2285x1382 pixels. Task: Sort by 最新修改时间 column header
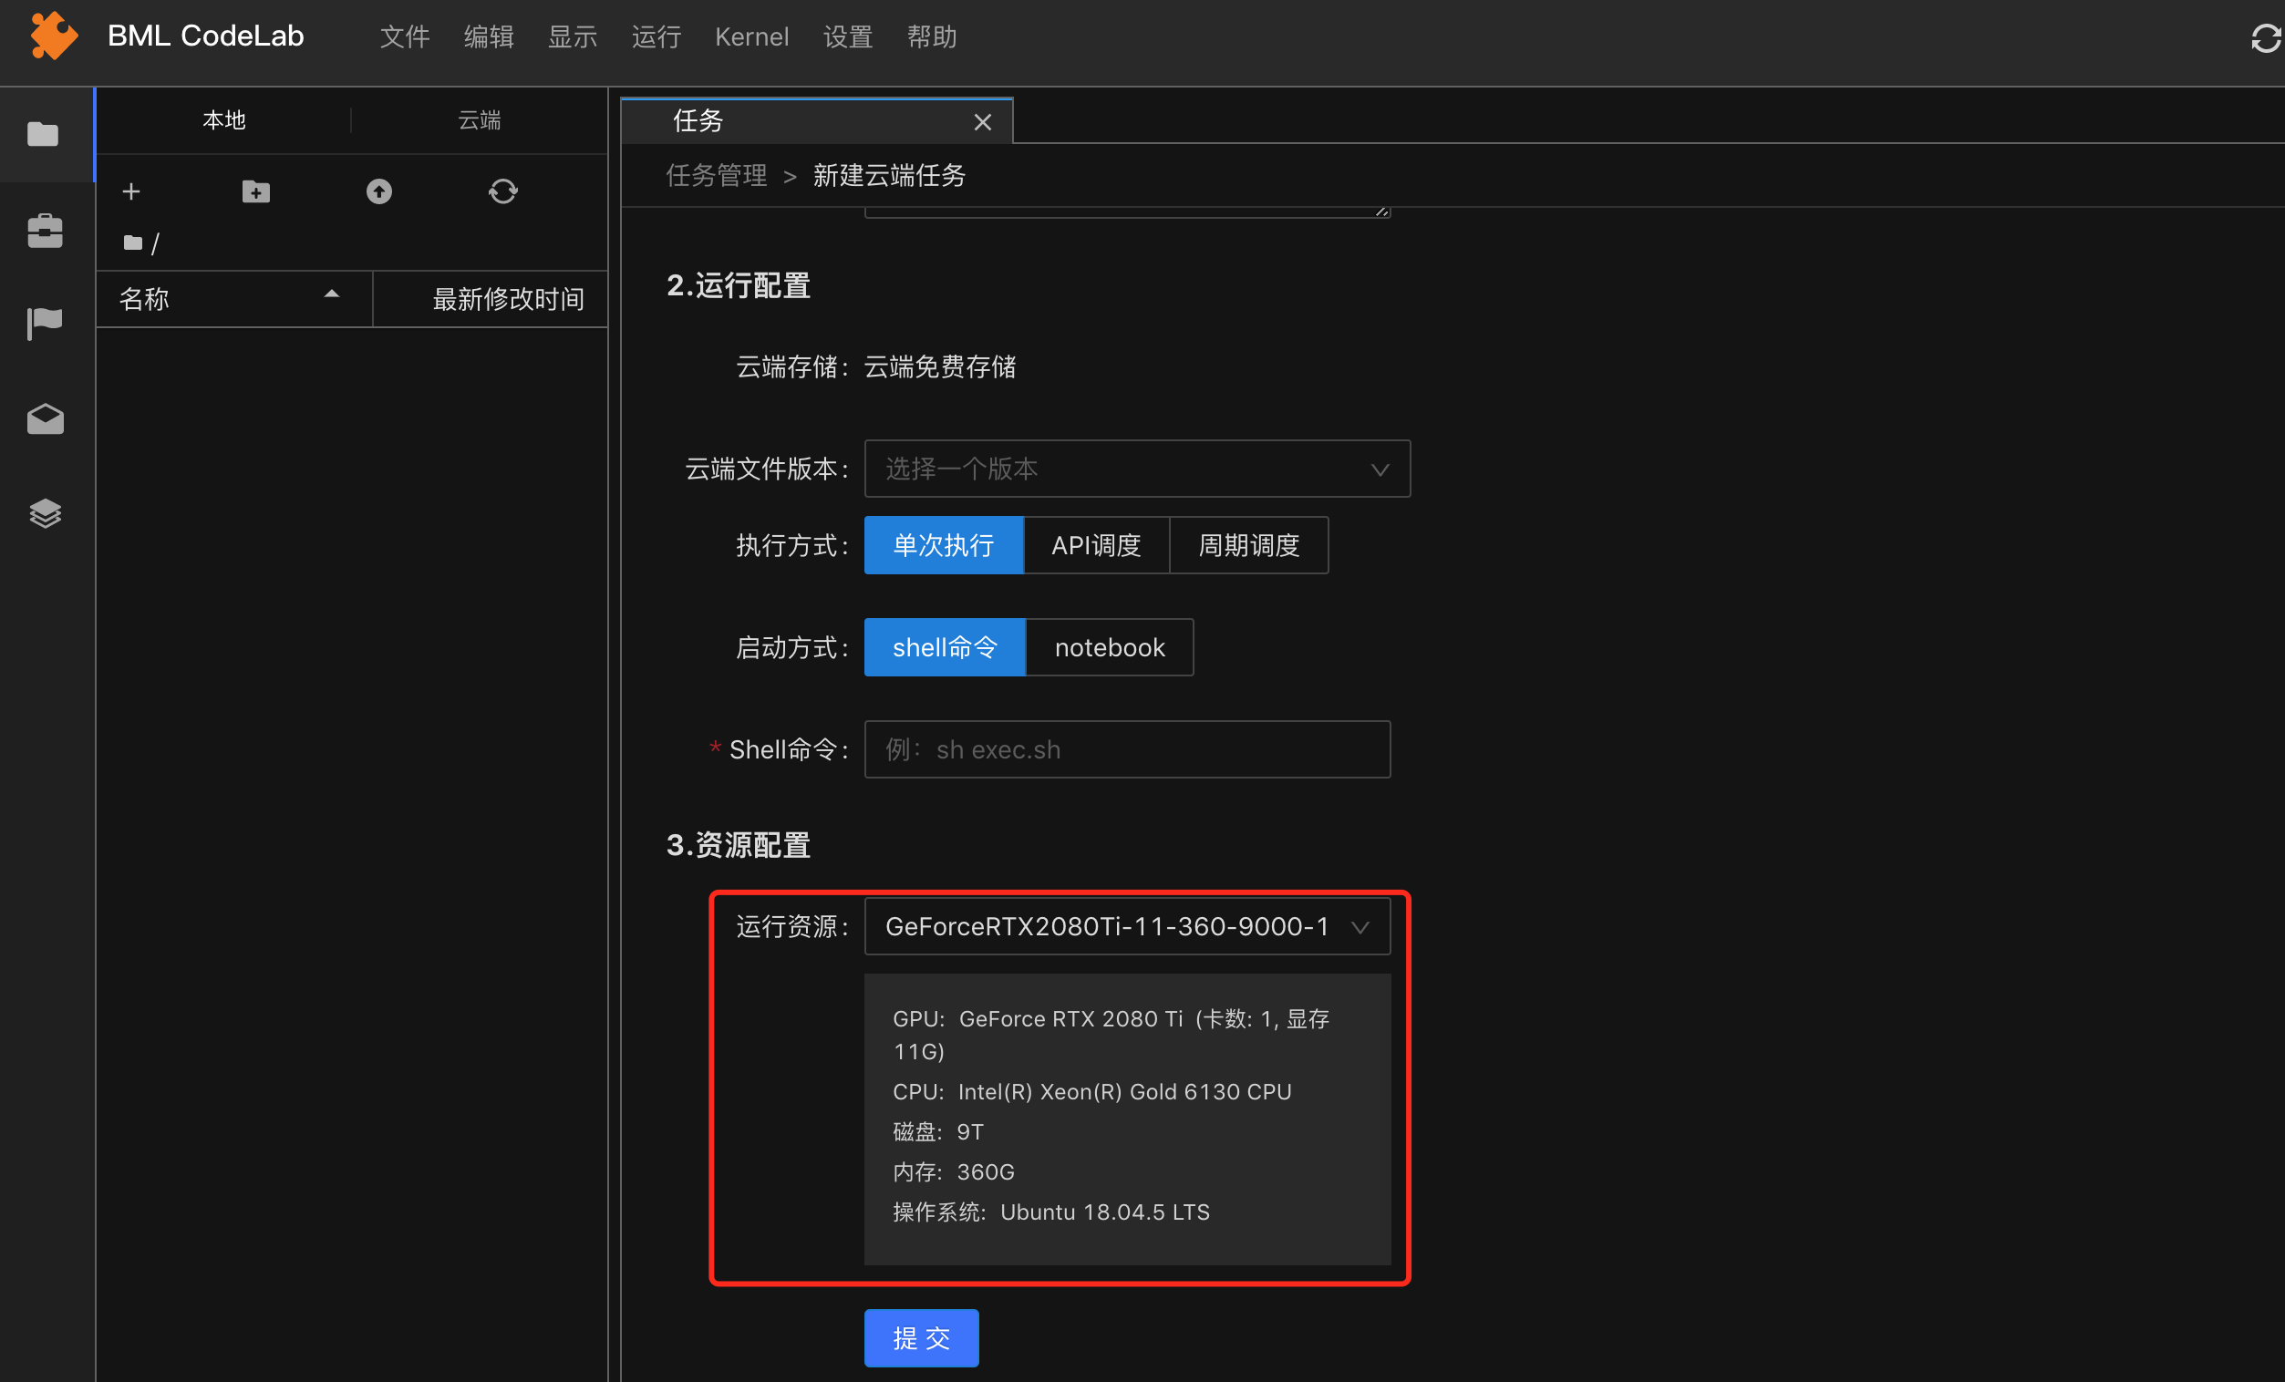click(508, 299)
